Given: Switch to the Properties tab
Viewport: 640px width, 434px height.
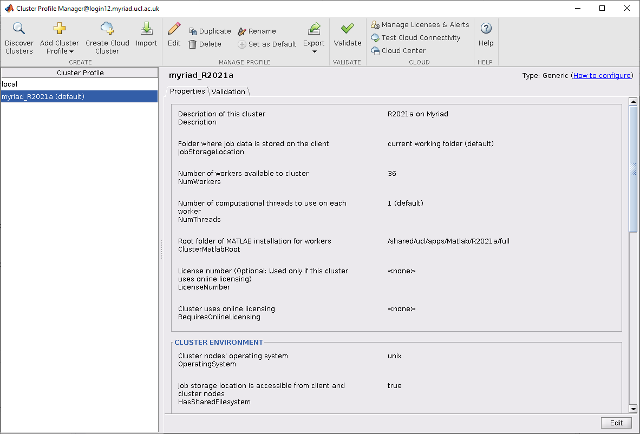Looking at the screenshot, I should (x=187, y=91).
